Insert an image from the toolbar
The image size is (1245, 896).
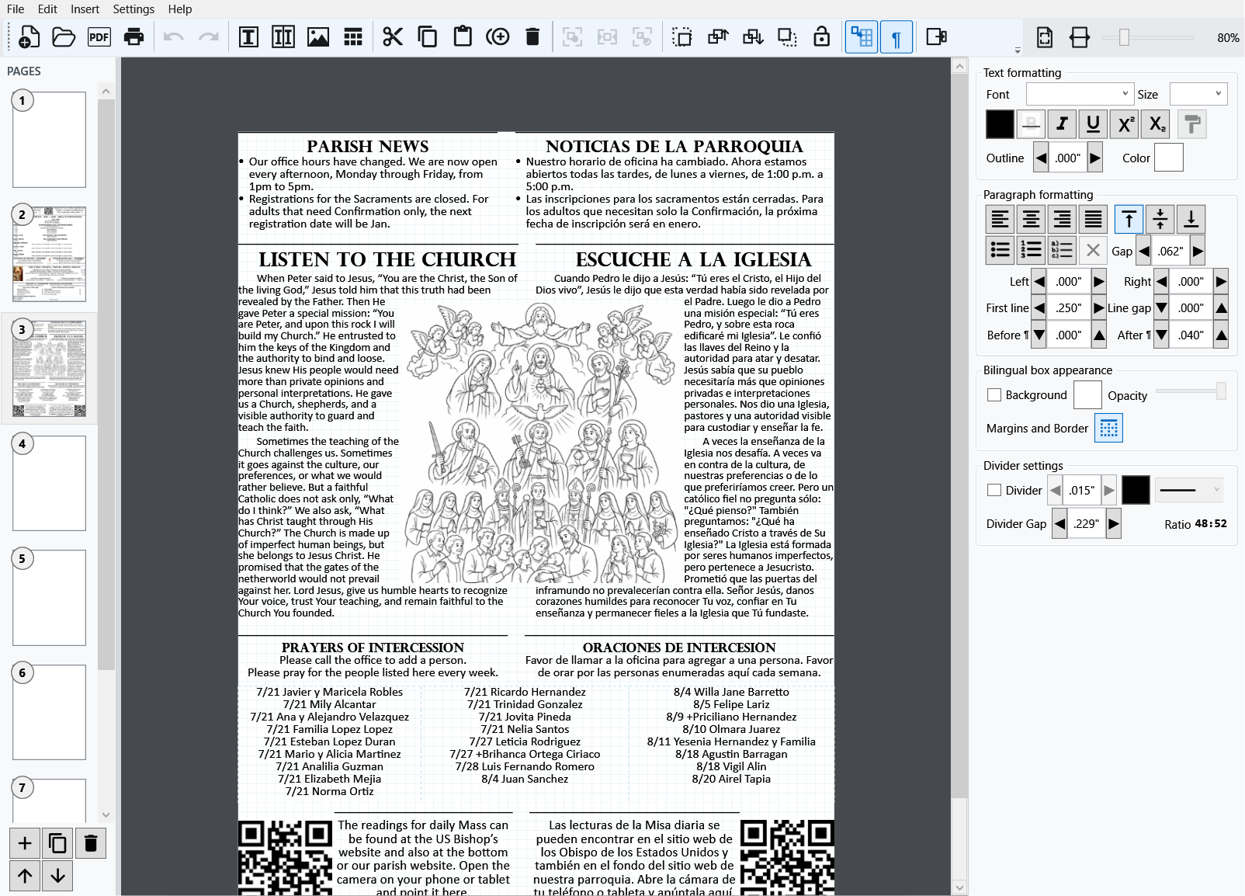pyautogui.click(x=318, y=36)
